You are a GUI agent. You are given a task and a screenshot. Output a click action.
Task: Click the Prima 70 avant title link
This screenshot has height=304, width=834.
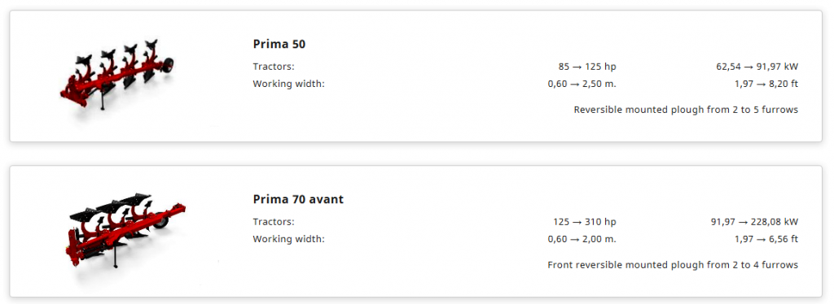click(298, 199)
